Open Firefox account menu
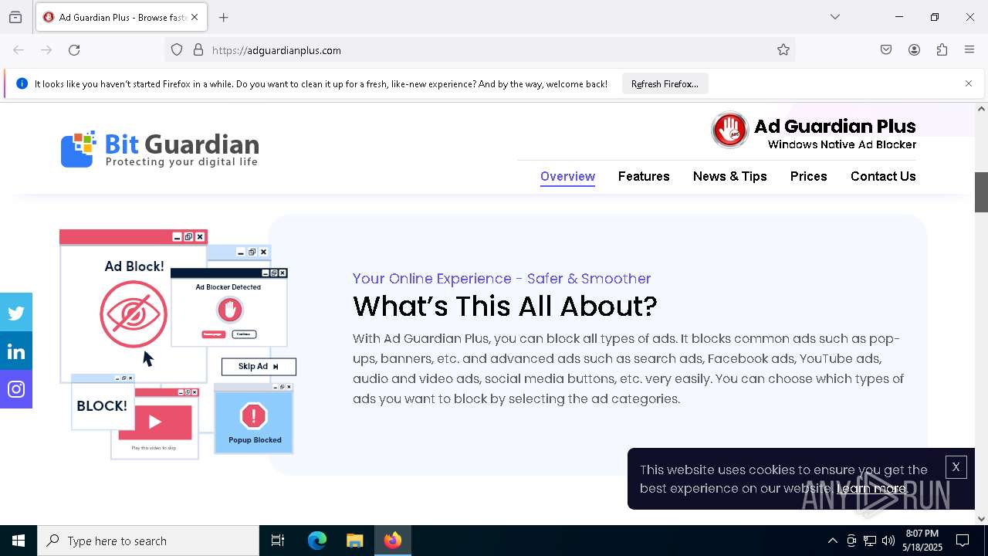This screenshot has height=556, width=988. 914,50
